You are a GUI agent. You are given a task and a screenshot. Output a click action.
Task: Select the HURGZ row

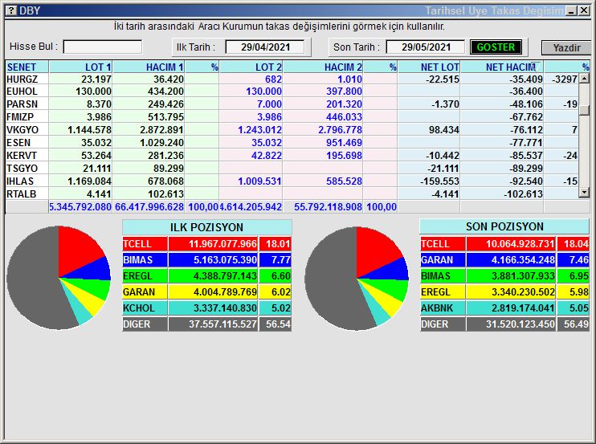point(292,79)
